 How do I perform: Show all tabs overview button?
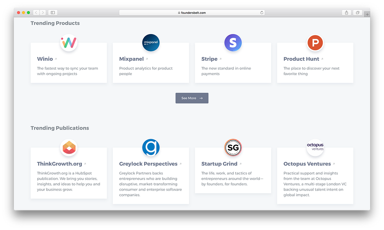[x=357, y=12]
